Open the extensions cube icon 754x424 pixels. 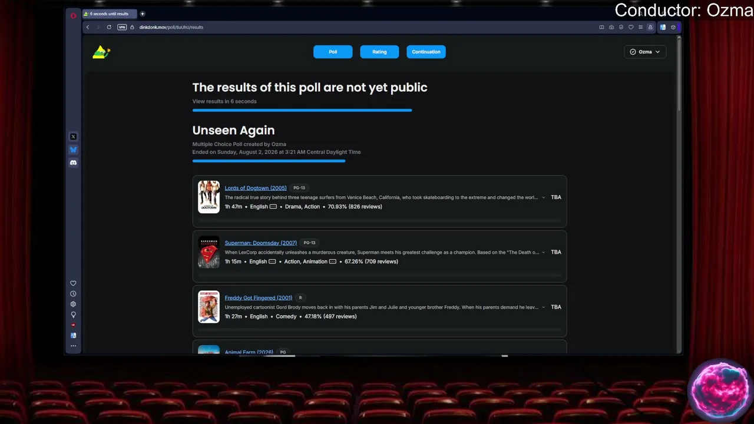(x=673, y=27)
